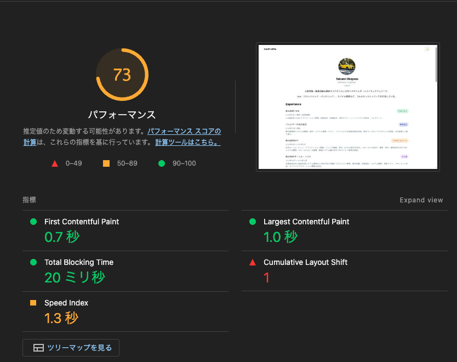Image resolution: width=457 pixels, height=362 pixels.
Task: Click the red triangle 0–49 legend icon
Action: pos(54,163)
